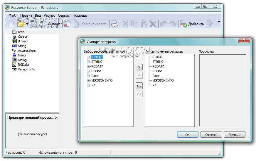Close the Импорт ресурсов dialog
This screenshot has height=161, width=256.
pos(244,40)
